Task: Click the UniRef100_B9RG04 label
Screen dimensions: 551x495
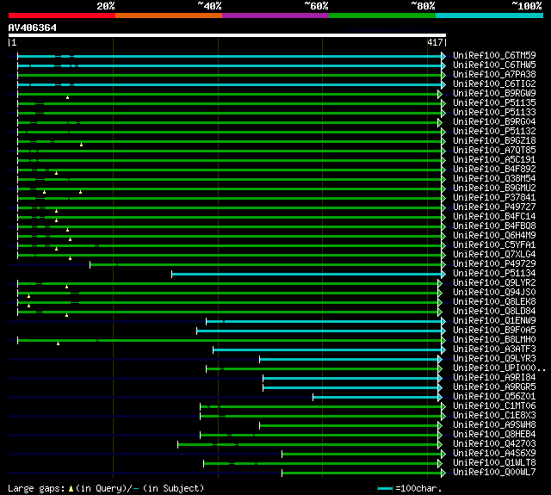Action: coord(494,122)
